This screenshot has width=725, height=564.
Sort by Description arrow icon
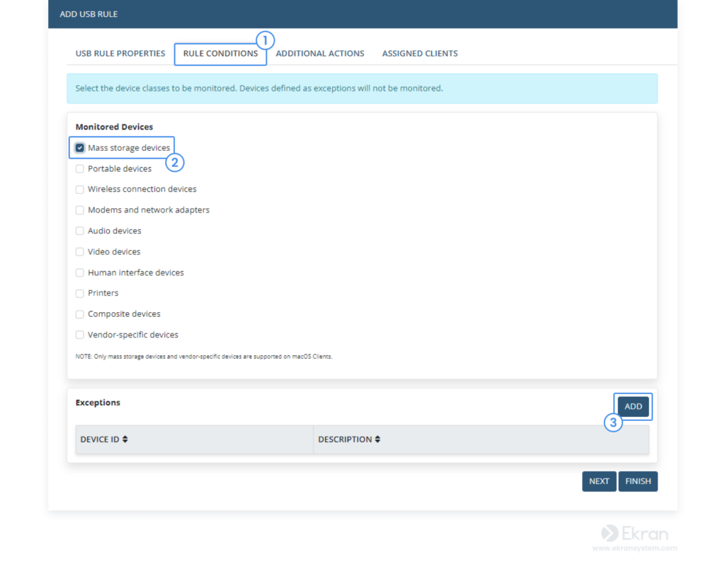378,439
